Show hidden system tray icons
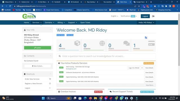 (152, 98)
